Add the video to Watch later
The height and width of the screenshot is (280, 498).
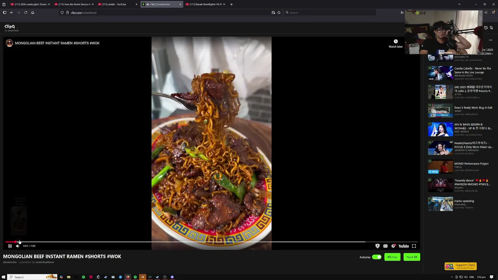[x=396, y=43]
